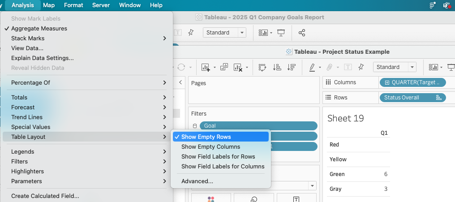Click the Refresh data icon in Project Status toolbar
Image resolution: width=455 pixels, height=202 pixels.
[181, 67]
